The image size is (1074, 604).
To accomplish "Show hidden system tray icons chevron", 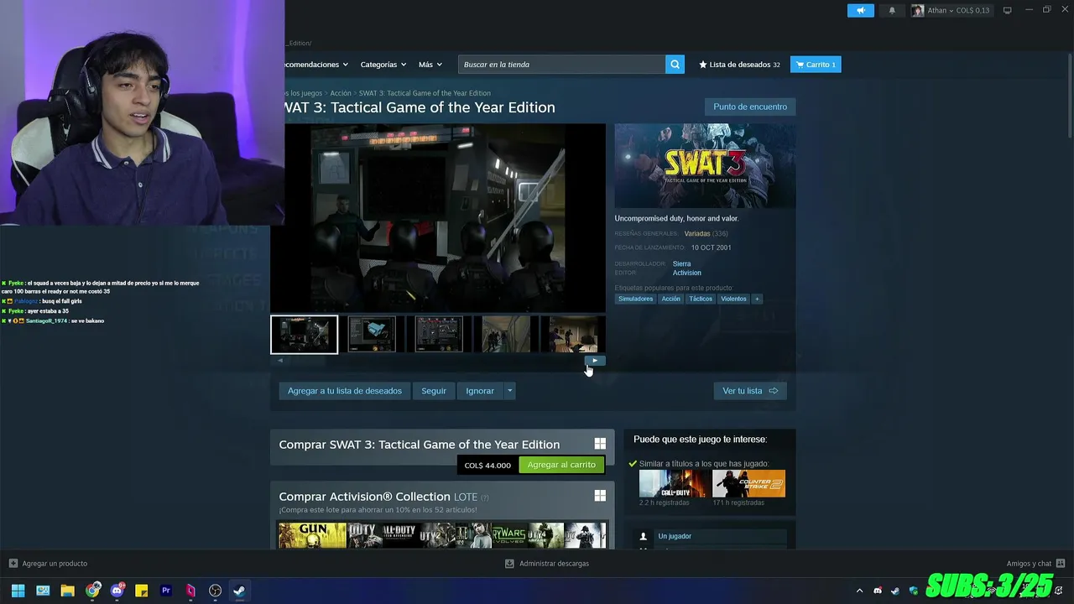I will pos(859,591).
